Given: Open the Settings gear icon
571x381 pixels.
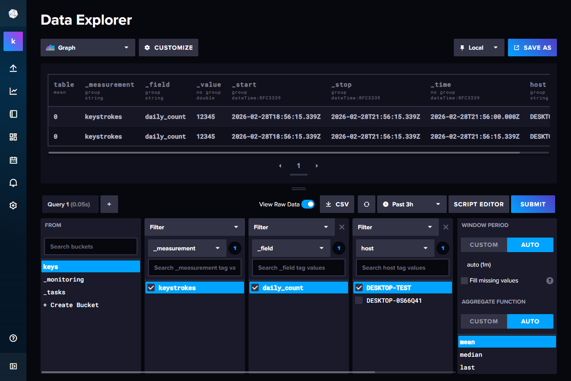Looking at the screenshot, I should (x=13, y=205).
